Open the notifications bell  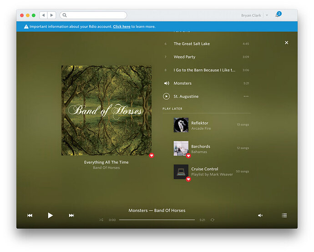click(x=278, y=15)
